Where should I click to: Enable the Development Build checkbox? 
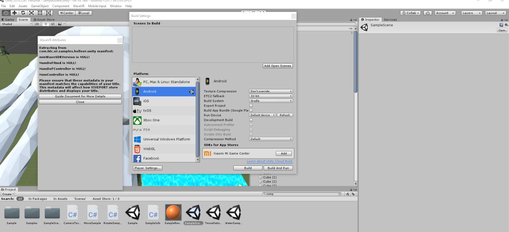pos(251,120)
